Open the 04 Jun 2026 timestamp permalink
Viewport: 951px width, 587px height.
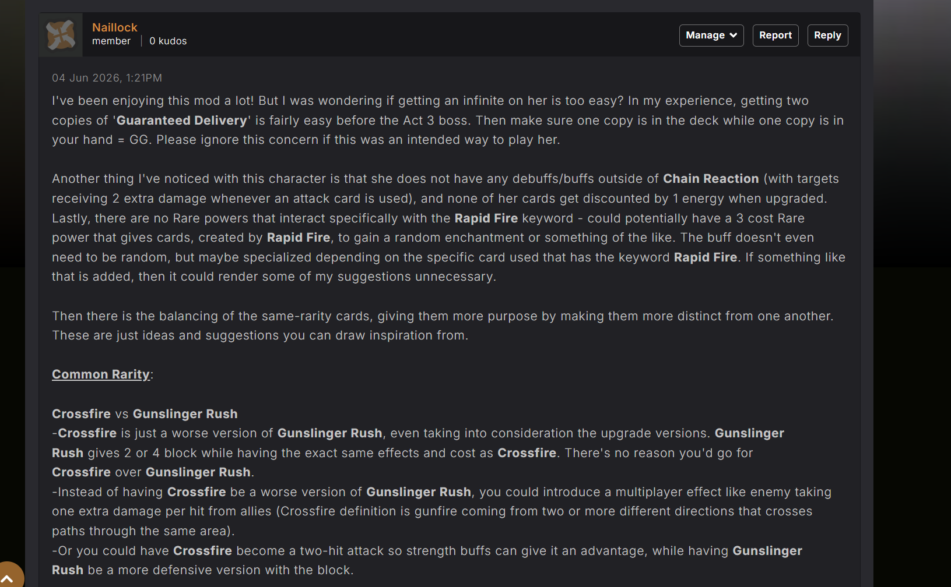coord(107,78)
